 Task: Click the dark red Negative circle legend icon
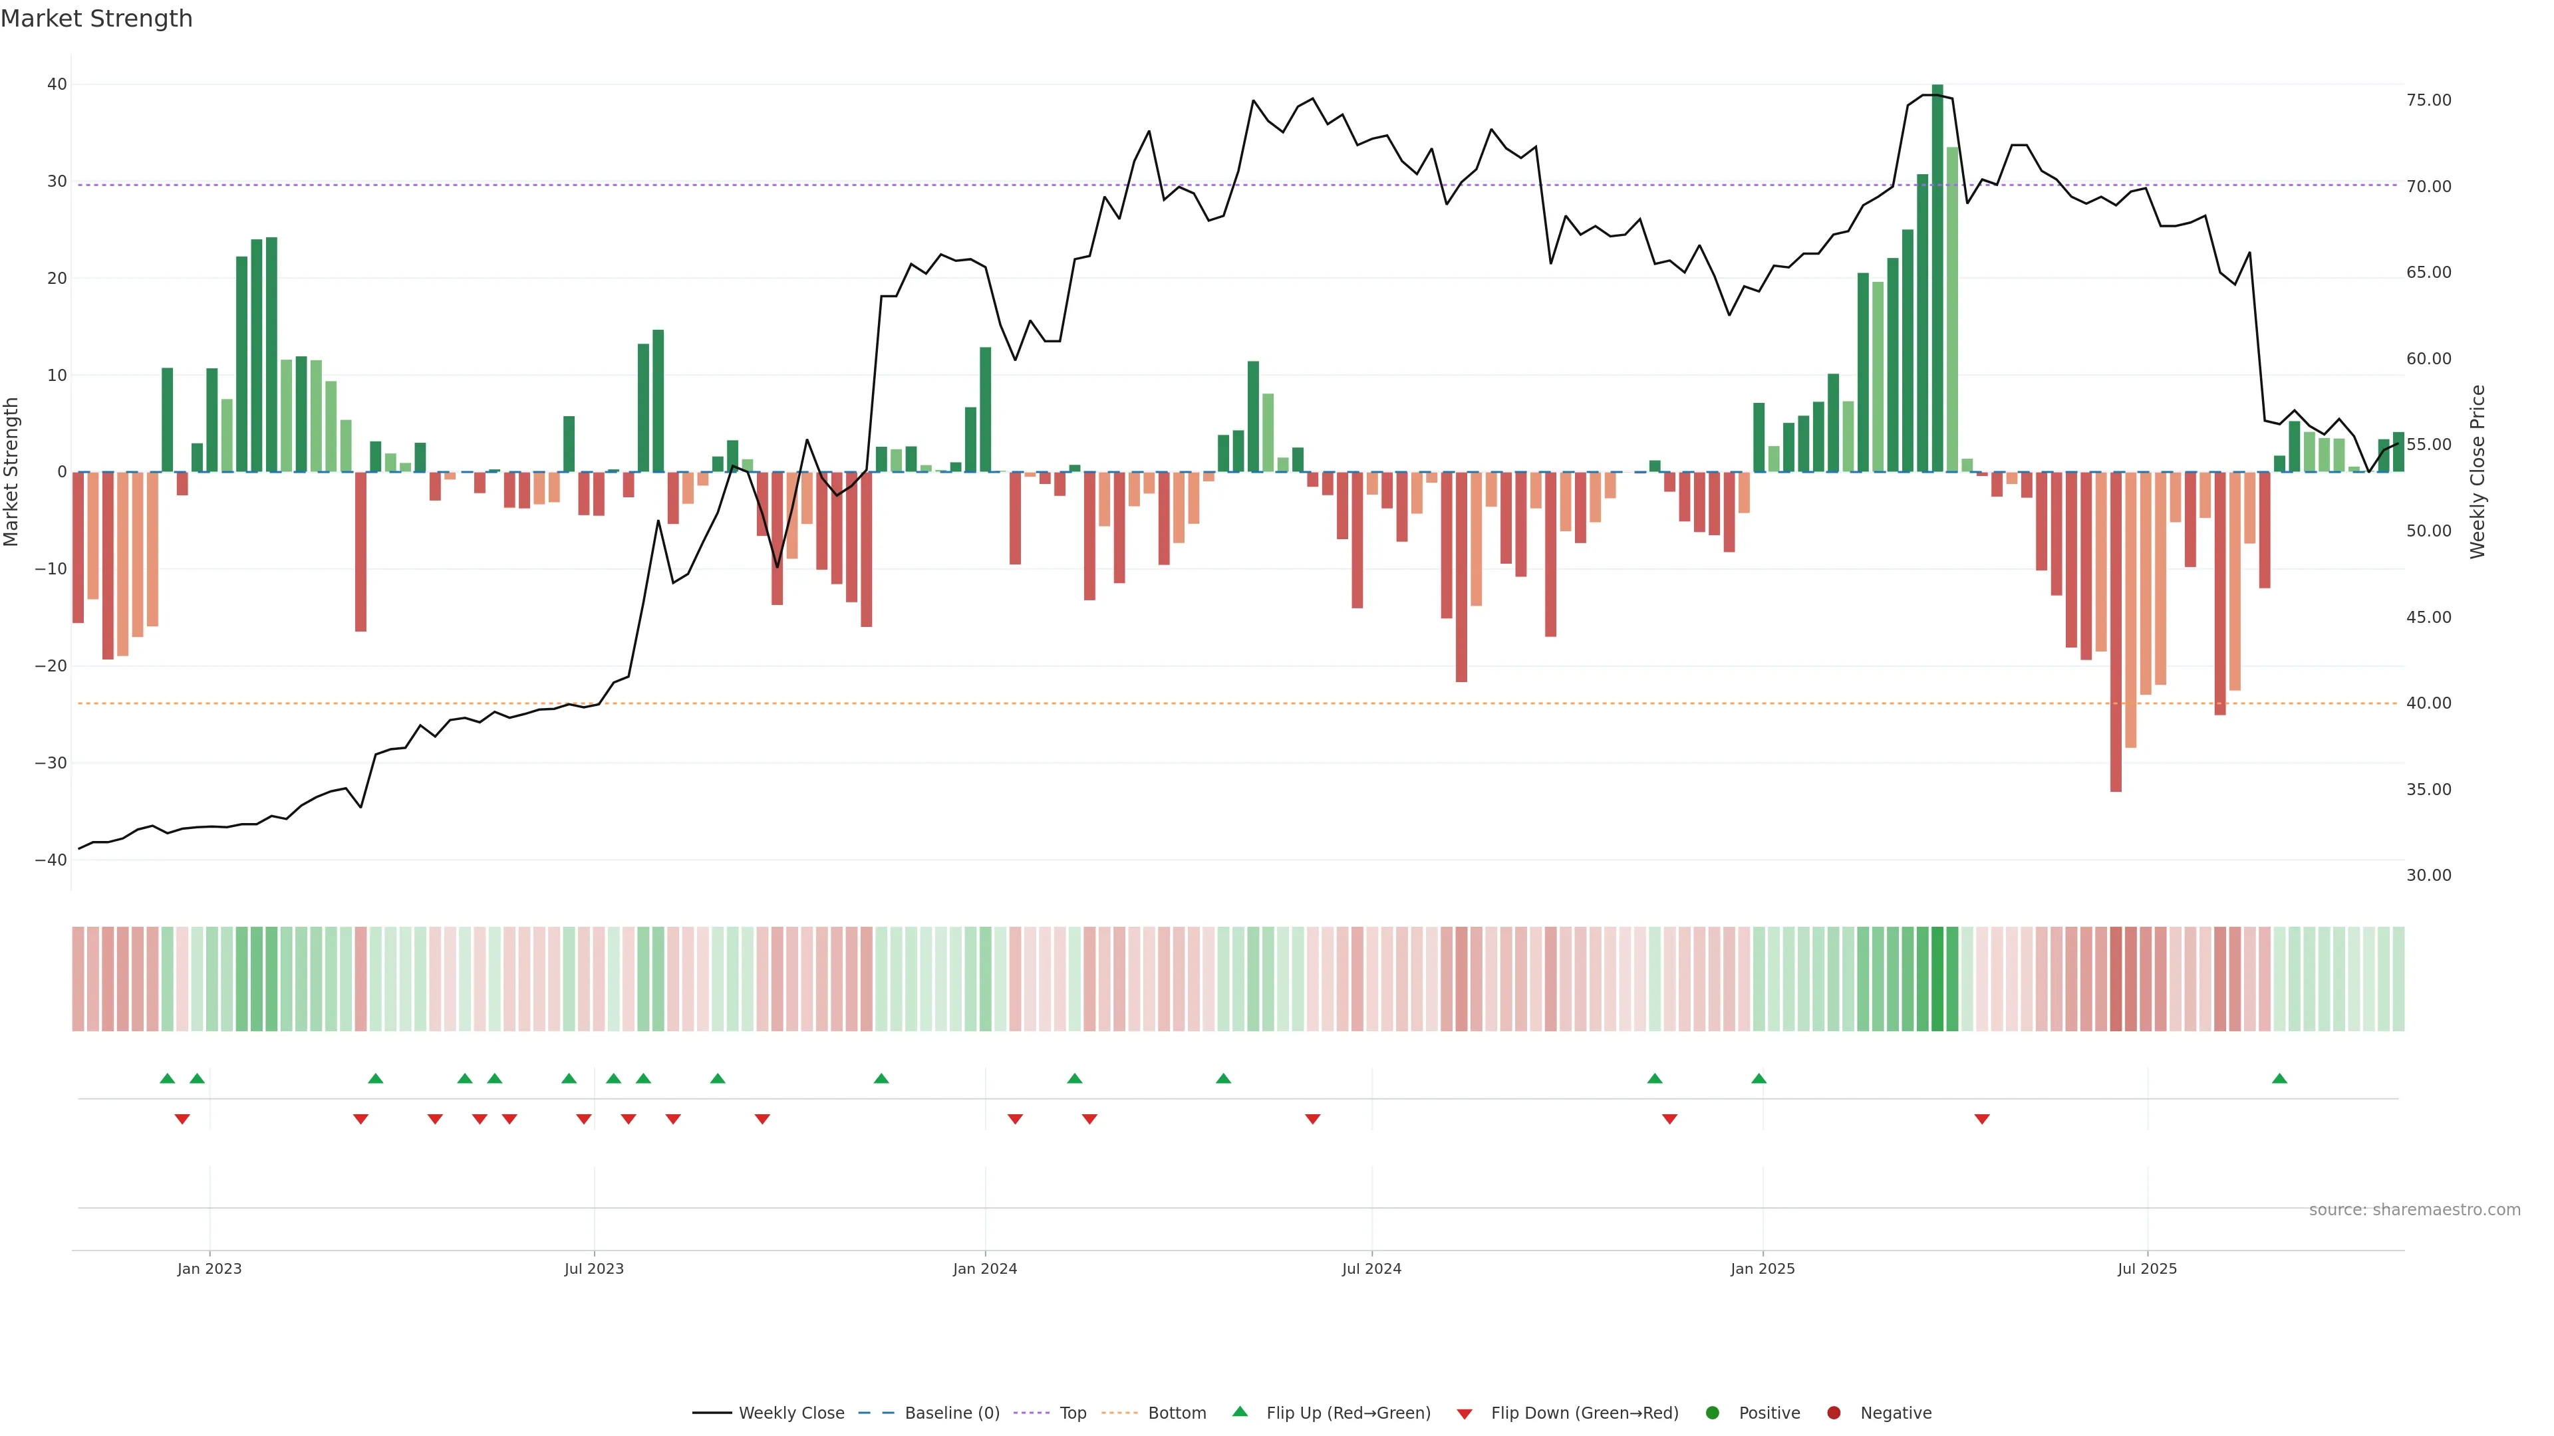pyautogui.click(x=1833, y=1412)
